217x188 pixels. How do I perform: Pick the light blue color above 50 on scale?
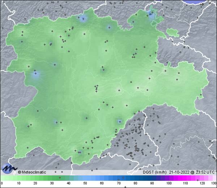pyautogui.click(x=85, y=178)
